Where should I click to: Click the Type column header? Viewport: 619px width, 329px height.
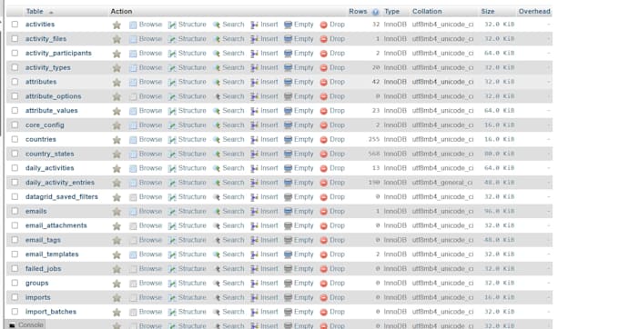tap(392, 12)
